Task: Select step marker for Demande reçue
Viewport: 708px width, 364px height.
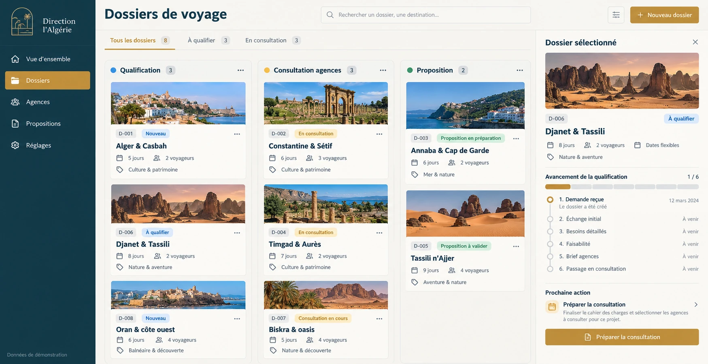Action: 550,200
